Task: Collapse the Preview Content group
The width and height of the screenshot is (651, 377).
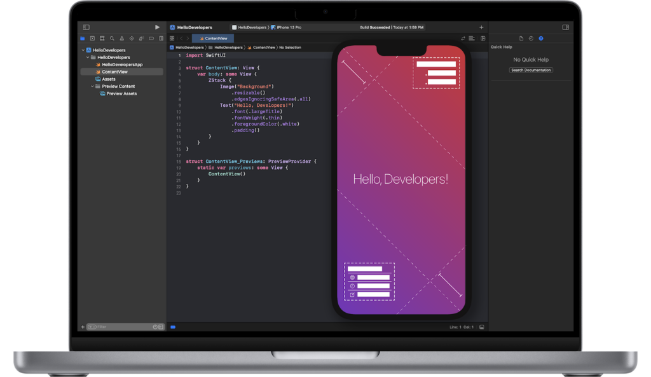Action: (93, 86)
